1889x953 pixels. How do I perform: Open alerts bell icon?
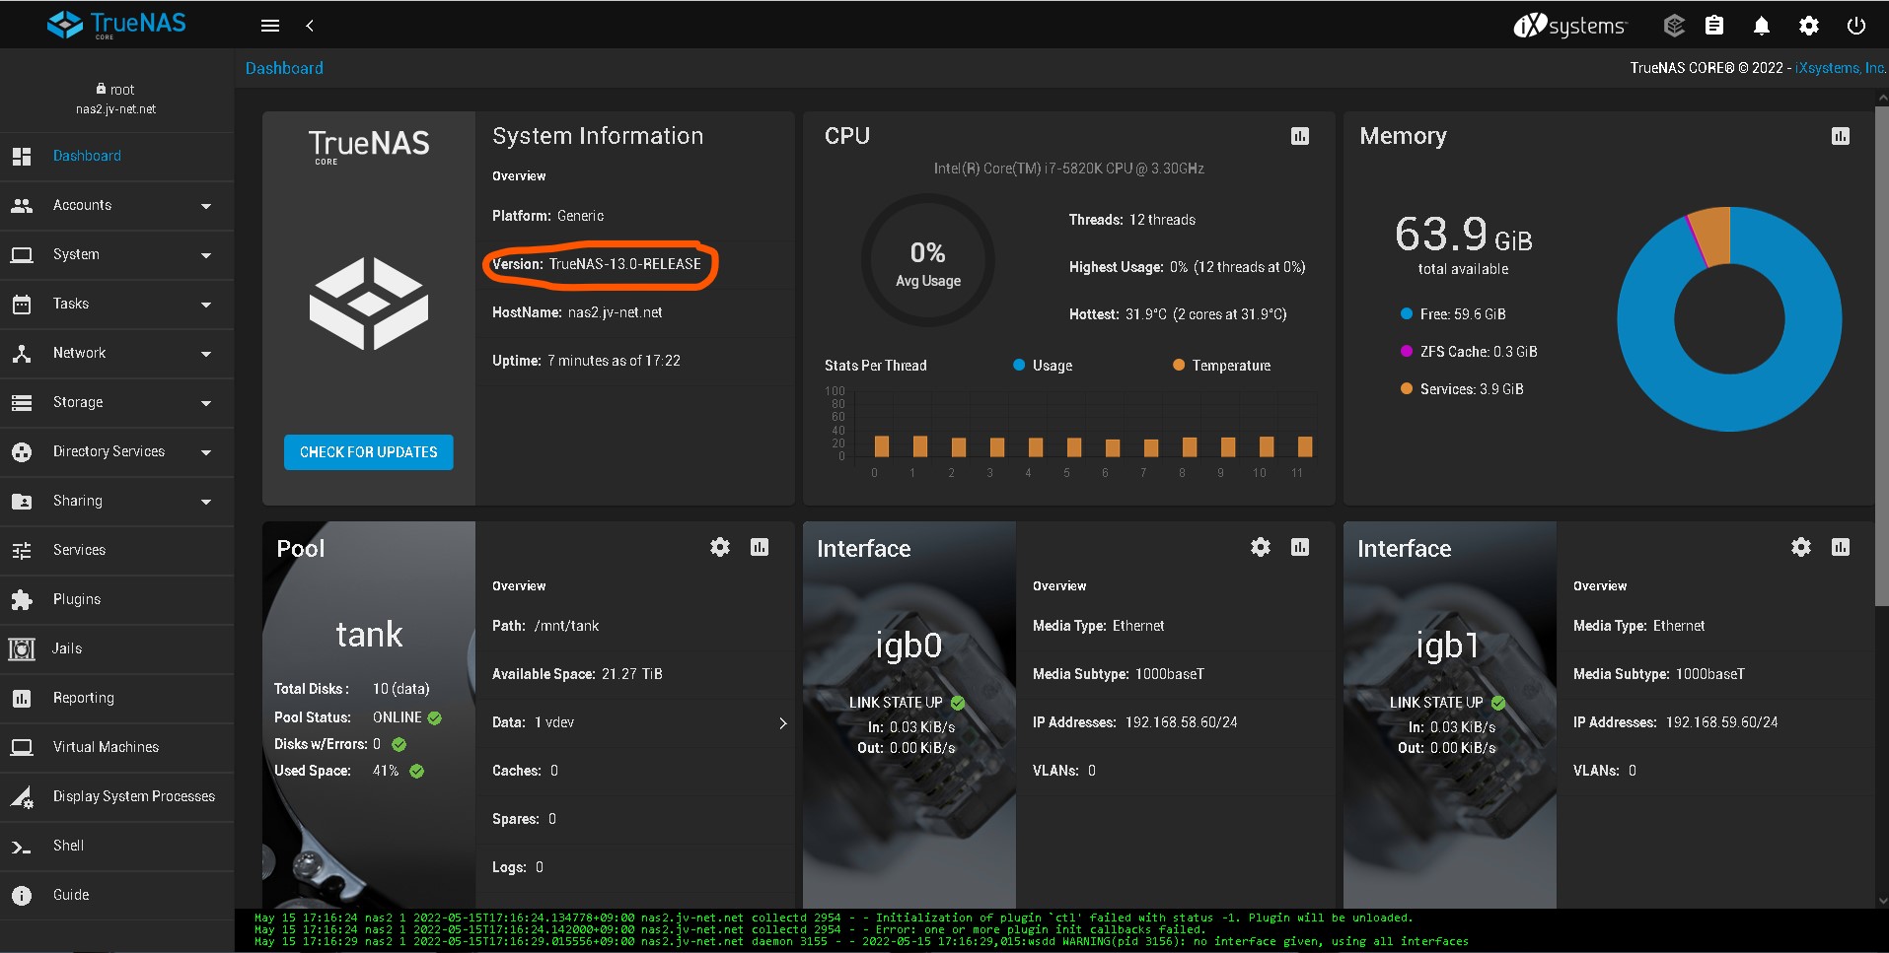point(1762,26)
